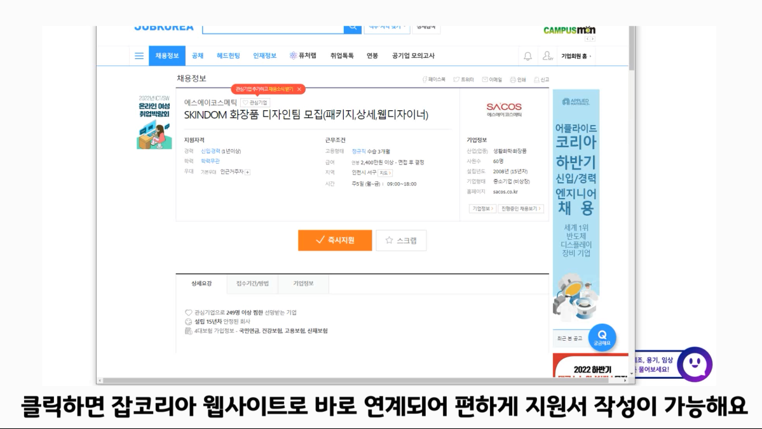Switch to the 상세요강 tab
The width and height of the screenshot is (762, 429).
pos(201,284)
